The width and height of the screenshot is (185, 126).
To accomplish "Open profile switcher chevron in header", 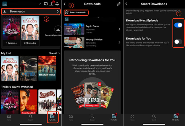I will 40,4.
